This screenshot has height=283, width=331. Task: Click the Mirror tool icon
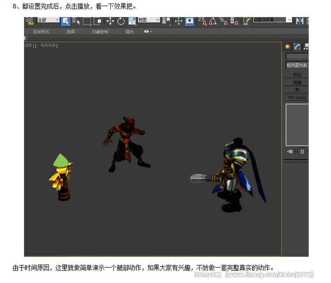(x=300, y=21)
